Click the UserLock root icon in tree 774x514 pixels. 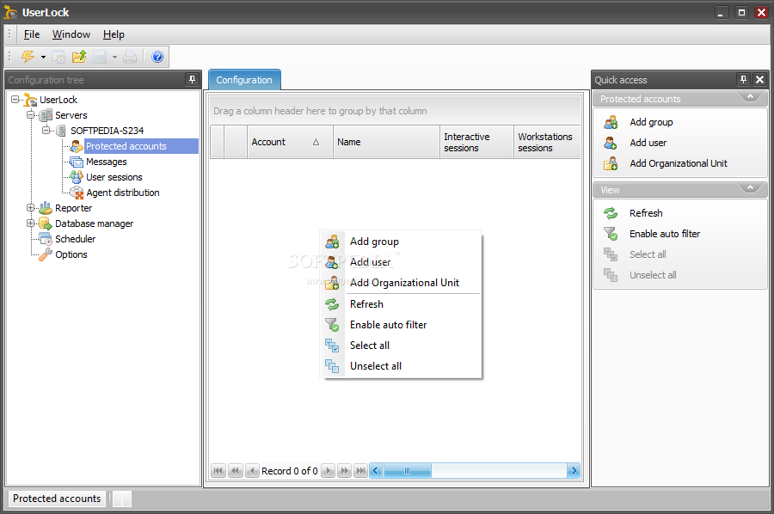click(30, 100)
